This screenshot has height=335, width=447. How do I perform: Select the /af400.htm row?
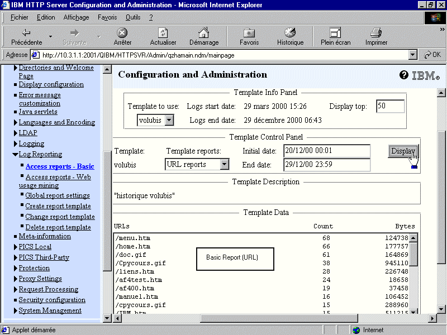261,288
